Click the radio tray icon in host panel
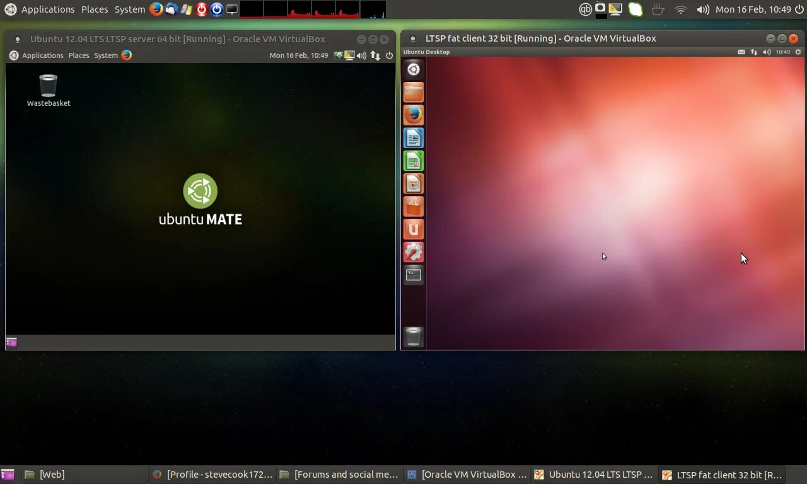The width and height of the screenshot is (807, 484). pos(601,9)
